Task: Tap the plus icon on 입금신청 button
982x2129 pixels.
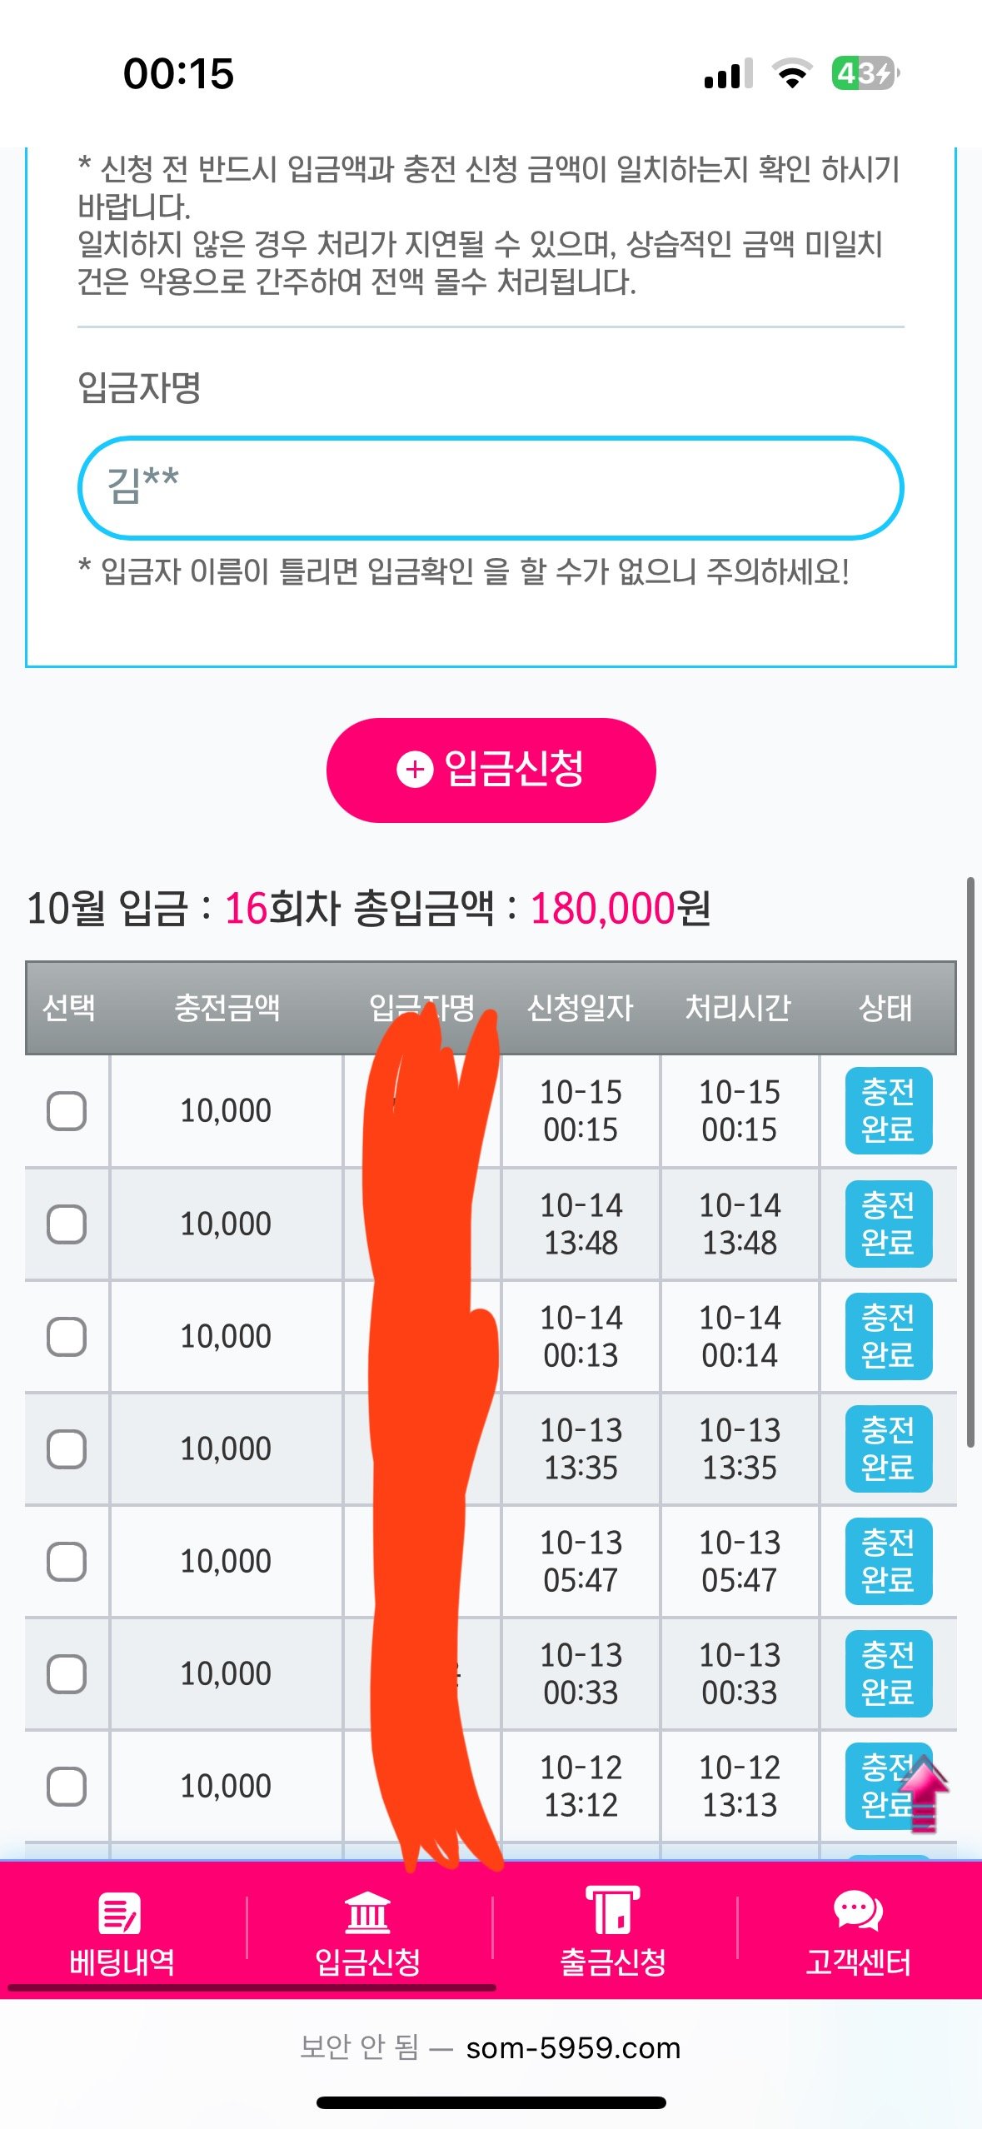Action: [415, 770]
